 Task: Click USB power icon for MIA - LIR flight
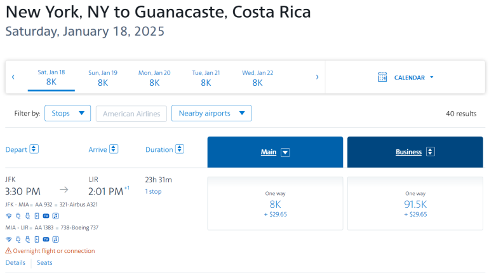point(27,240)
